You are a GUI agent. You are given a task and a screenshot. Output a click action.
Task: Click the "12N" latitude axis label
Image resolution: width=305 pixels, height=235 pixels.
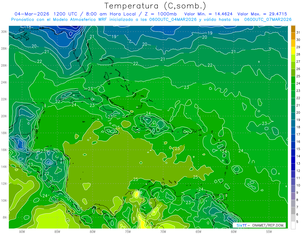(4, 184)
